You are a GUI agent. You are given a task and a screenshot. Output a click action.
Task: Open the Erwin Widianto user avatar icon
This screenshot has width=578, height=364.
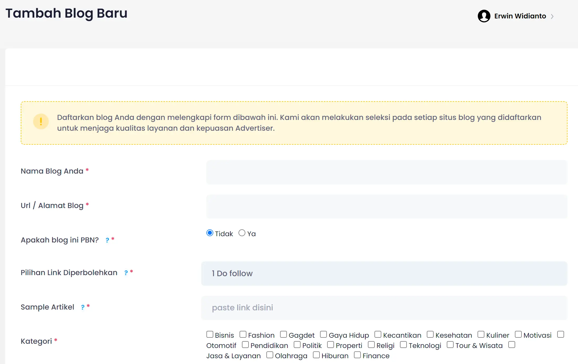tap(484, 16)
